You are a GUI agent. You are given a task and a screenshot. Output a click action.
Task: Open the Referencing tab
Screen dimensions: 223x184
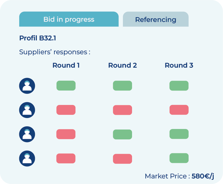click(156, 19)
